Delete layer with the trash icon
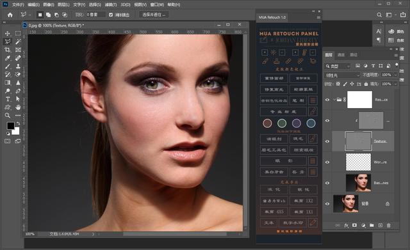 [389, 225]
